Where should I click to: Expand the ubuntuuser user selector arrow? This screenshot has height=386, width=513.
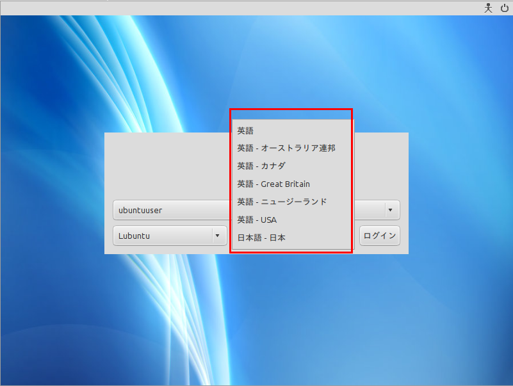coord(390,210)
